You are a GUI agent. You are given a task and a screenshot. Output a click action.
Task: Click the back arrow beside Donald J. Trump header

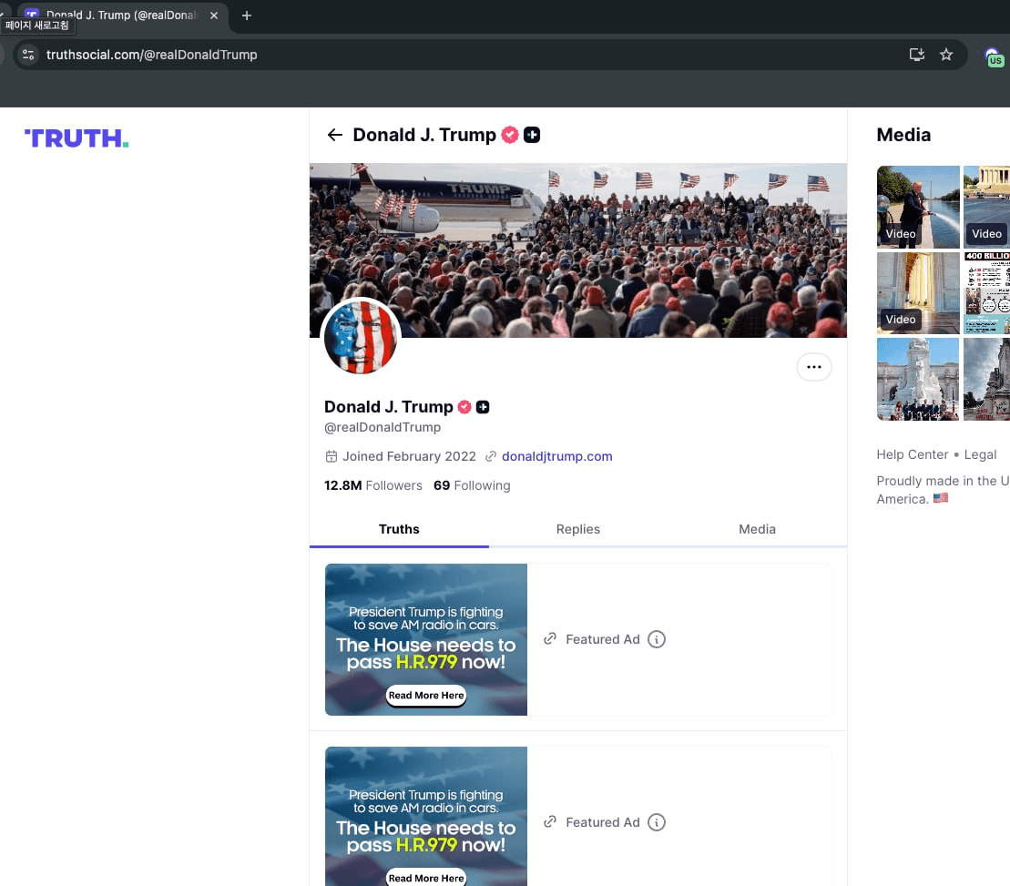point(334,135)
